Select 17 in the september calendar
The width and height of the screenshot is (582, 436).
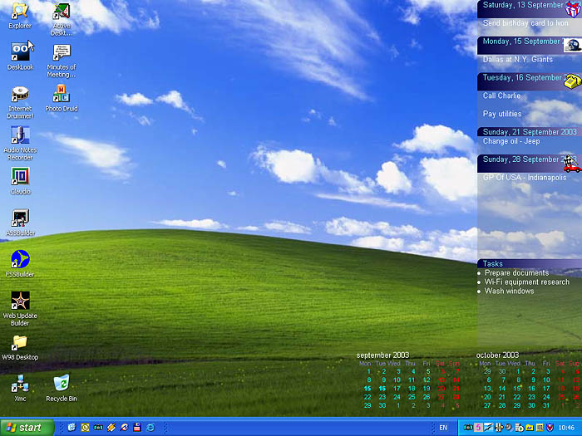coord(397,389)
